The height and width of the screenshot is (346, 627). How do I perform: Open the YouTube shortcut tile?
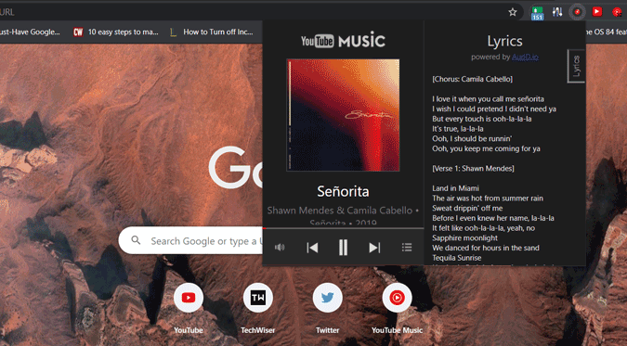(x=189, y=298)
